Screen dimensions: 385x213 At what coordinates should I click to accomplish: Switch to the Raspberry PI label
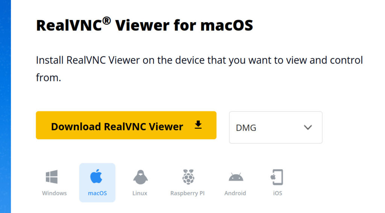[x=187, y=193]
